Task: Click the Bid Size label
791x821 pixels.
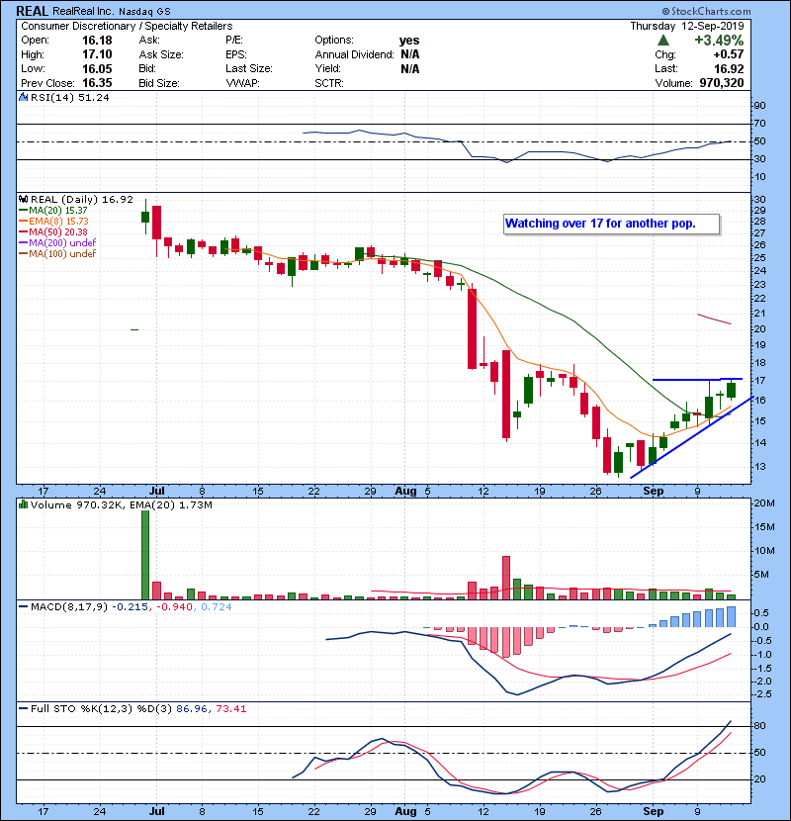Action: pyautogui.click(x=159, y=83)
